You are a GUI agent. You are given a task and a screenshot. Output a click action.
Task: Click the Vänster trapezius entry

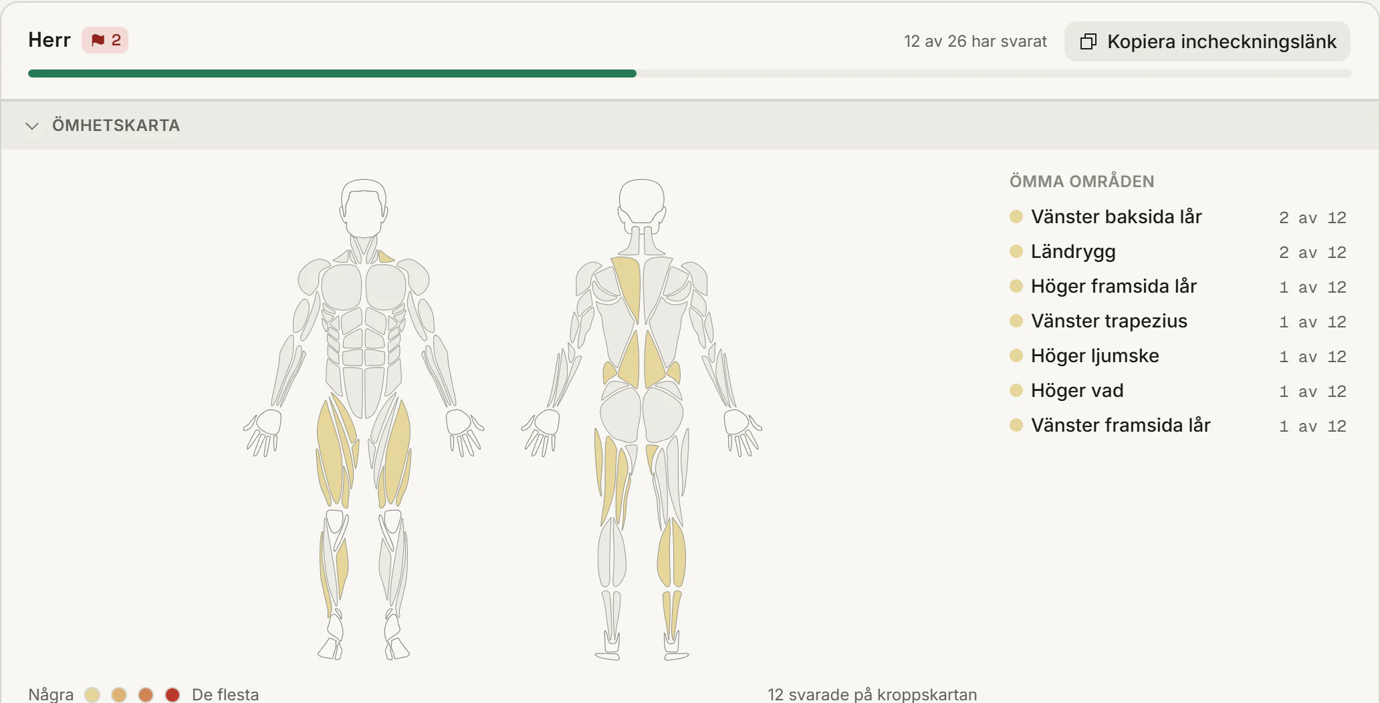coord(1178,321)
